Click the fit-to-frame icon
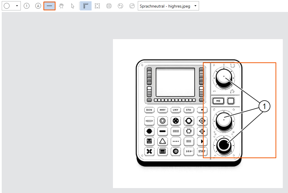288x193 pixels. click(97, 6)
